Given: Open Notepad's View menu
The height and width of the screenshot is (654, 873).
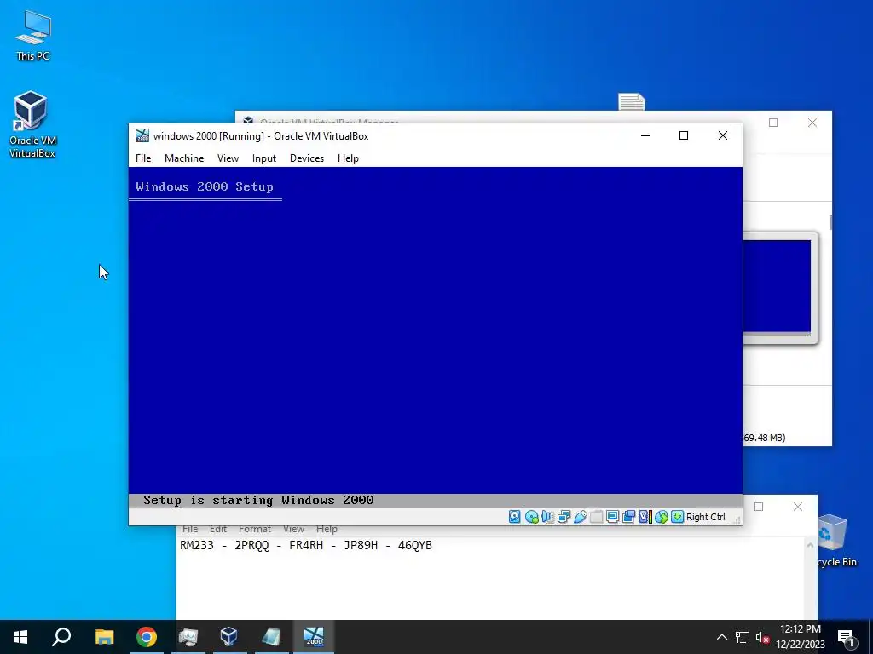Looking at the screenshot, I should tap(293, 529).
